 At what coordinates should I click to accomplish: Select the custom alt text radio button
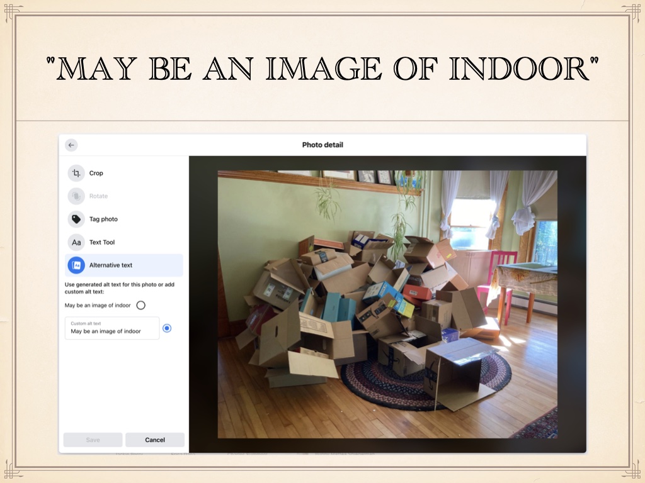[166, 328]
